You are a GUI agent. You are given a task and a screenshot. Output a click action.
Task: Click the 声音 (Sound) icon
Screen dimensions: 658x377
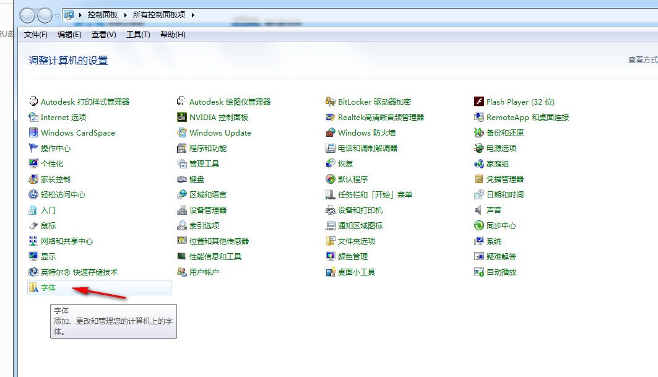(479, 210)
